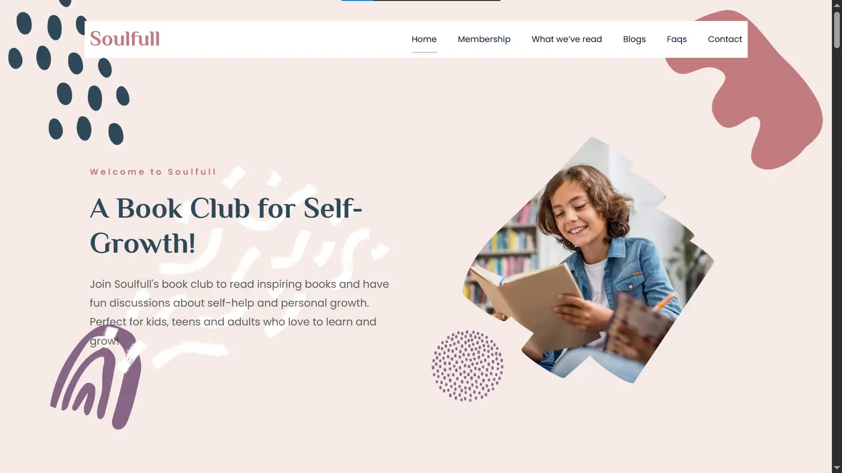Open the Faqs page
This screenshot has height=473, width=842.
pyautogui.click(x=677, y=39)
